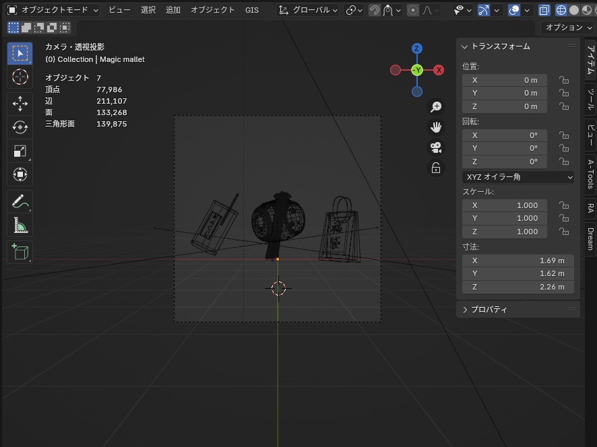Open the オブジェクトモード mode dropdown

(53, 10)
